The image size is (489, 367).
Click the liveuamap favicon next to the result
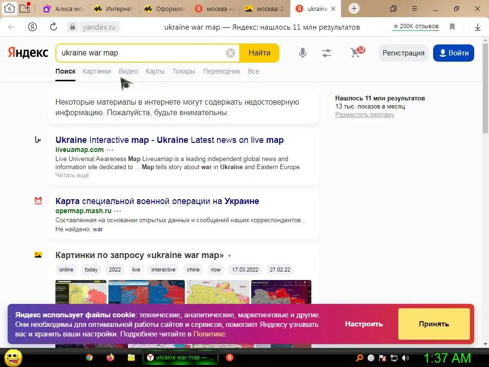point(38,140)
